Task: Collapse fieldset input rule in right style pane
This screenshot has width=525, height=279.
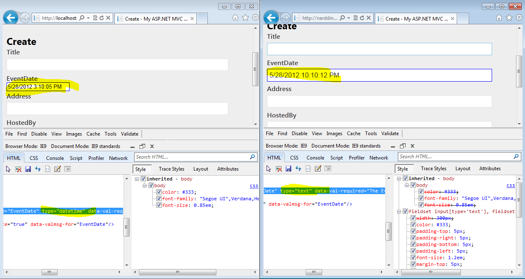Action: point(399,211)
